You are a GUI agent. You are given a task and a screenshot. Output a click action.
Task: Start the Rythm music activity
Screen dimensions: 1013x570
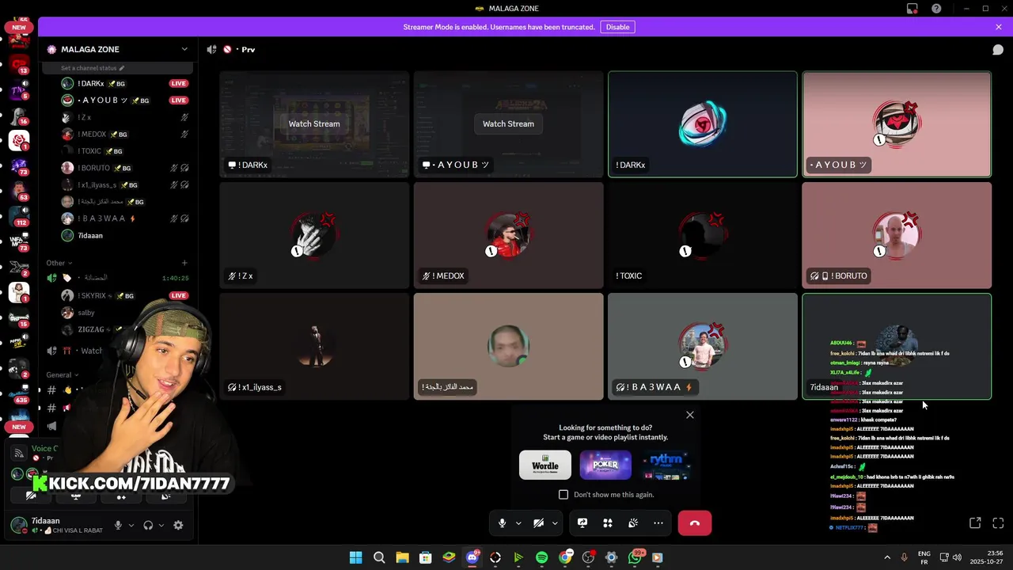pyautogui.click(x=666, y=465)
